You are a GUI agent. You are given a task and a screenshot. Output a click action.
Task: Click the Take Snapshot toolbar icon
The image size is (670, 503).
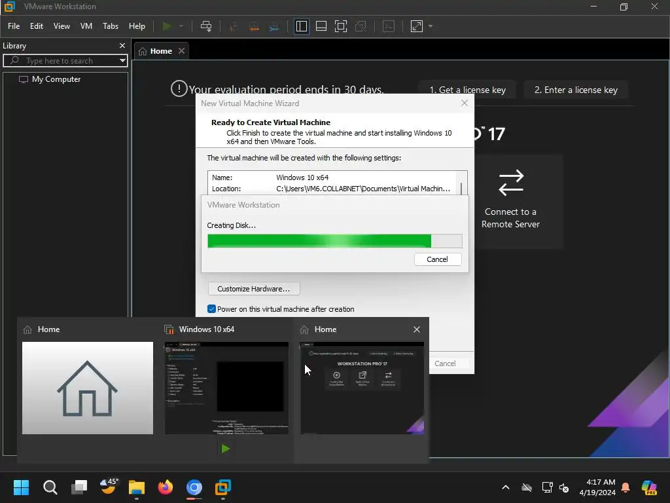click(234, 26)
